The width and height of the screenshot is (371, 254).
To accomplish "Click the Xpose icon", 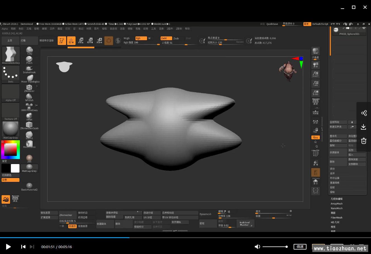I will (315, 191).
